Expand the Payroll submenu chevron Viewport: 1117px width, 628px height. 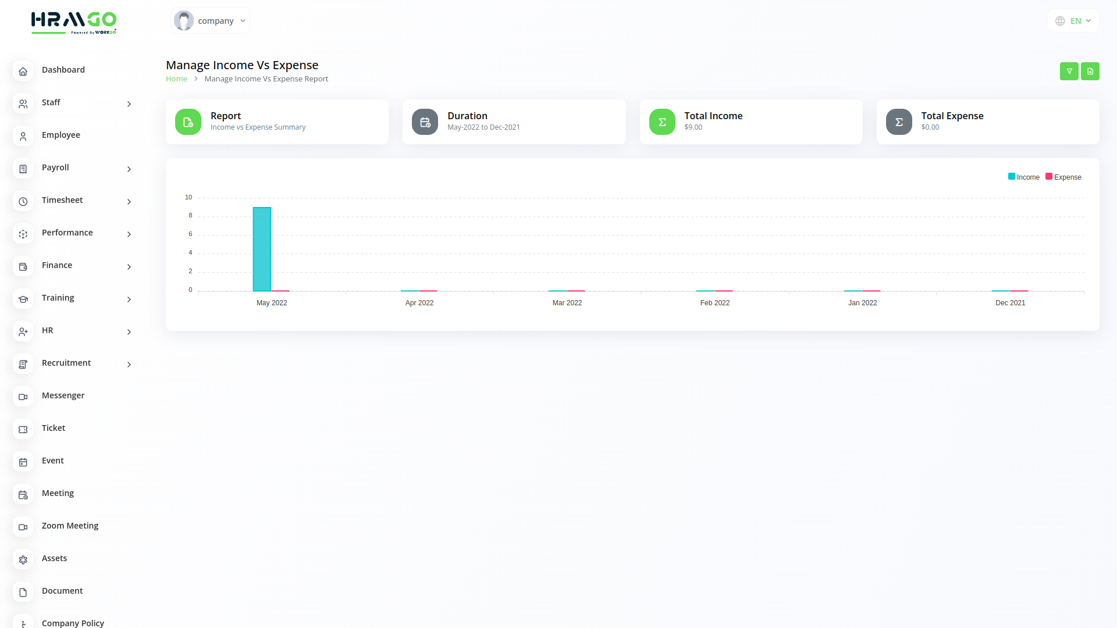click(x=129, y=169)
